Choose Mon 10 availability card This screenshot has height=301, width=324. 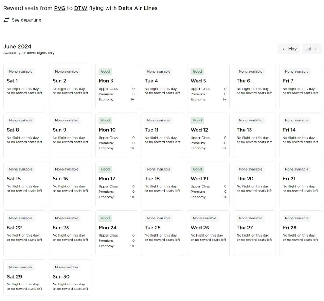coord(116,135)
